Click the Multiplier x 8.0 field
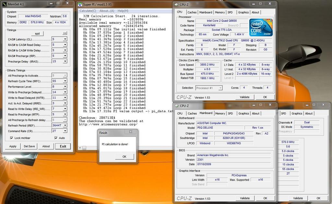332x204 pixels. tap(207, 69)
